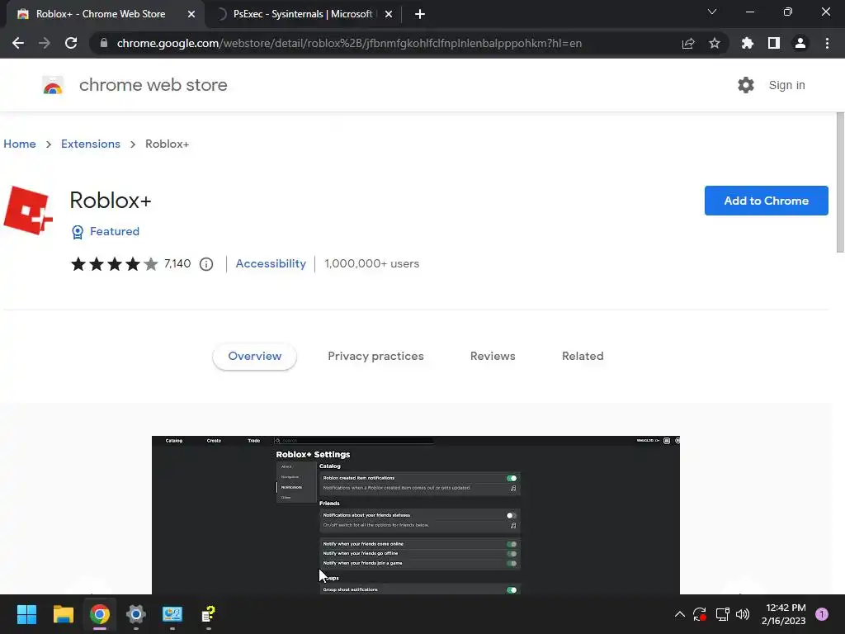Open a new browser tab
Screen dimensions: 845x634
click(x=420, y=14)
